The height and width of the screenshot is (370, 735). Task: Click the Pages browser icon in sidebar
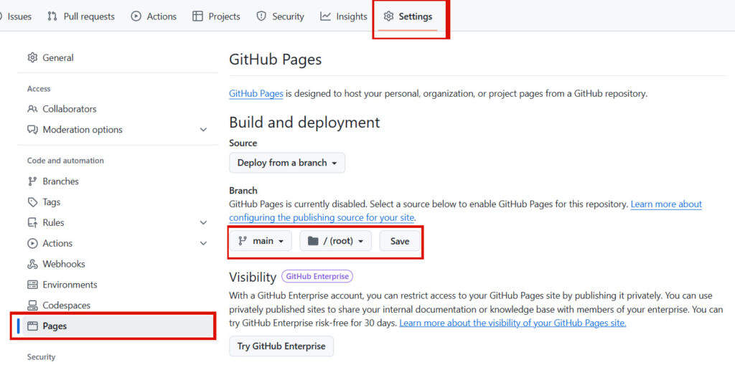pos(32,326)
